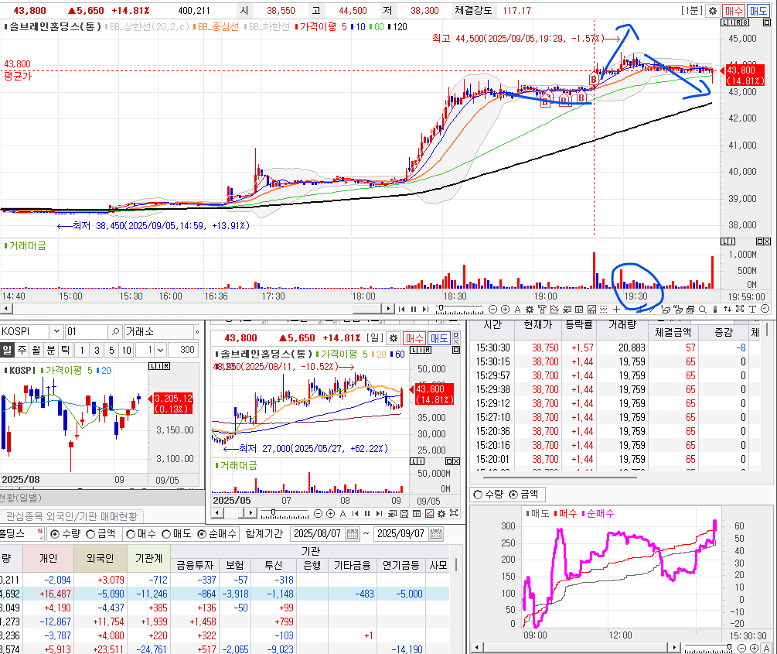Open the KOSPI index dropdown

tap(56, 331)
